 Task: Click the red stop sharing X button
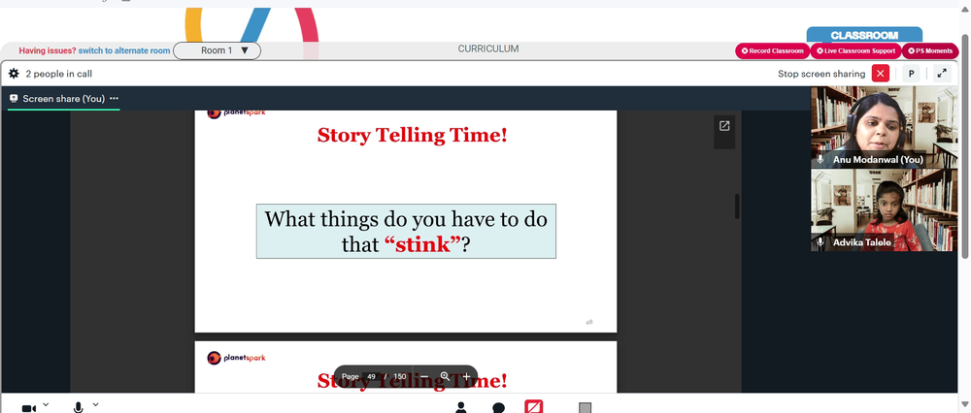(880, 74)
